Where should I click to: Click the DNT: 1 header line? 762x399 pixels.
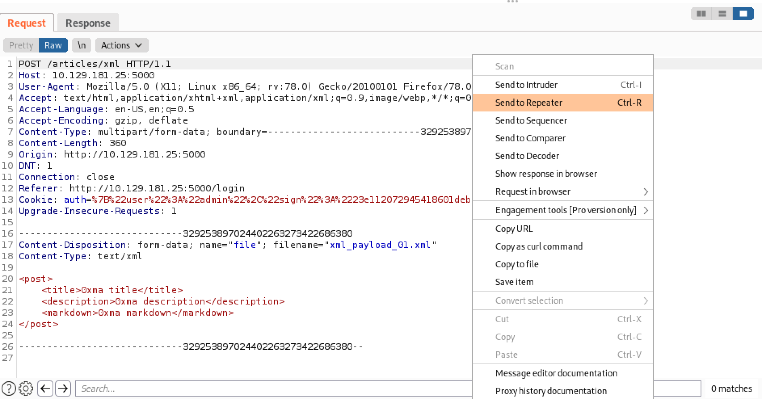coord(36,166)
